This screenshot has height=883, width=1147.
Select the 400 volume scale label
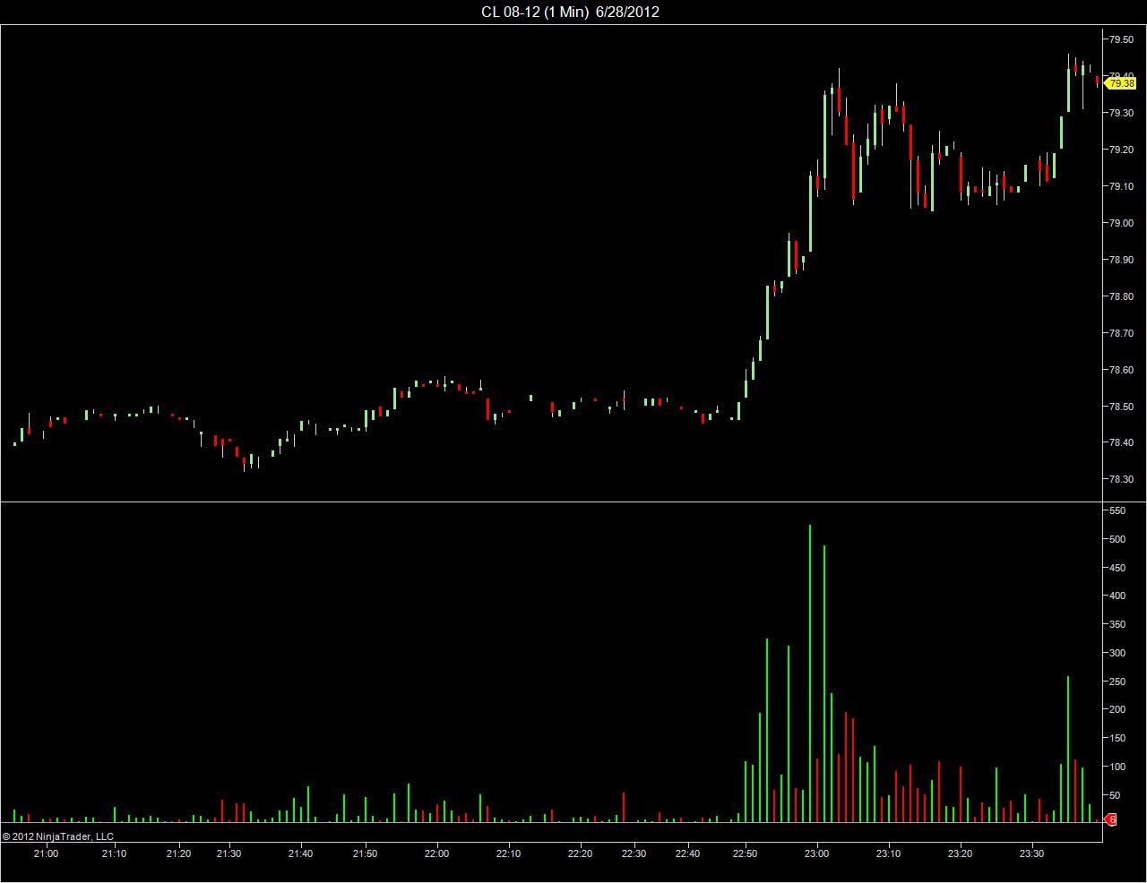coord(1117,596)
